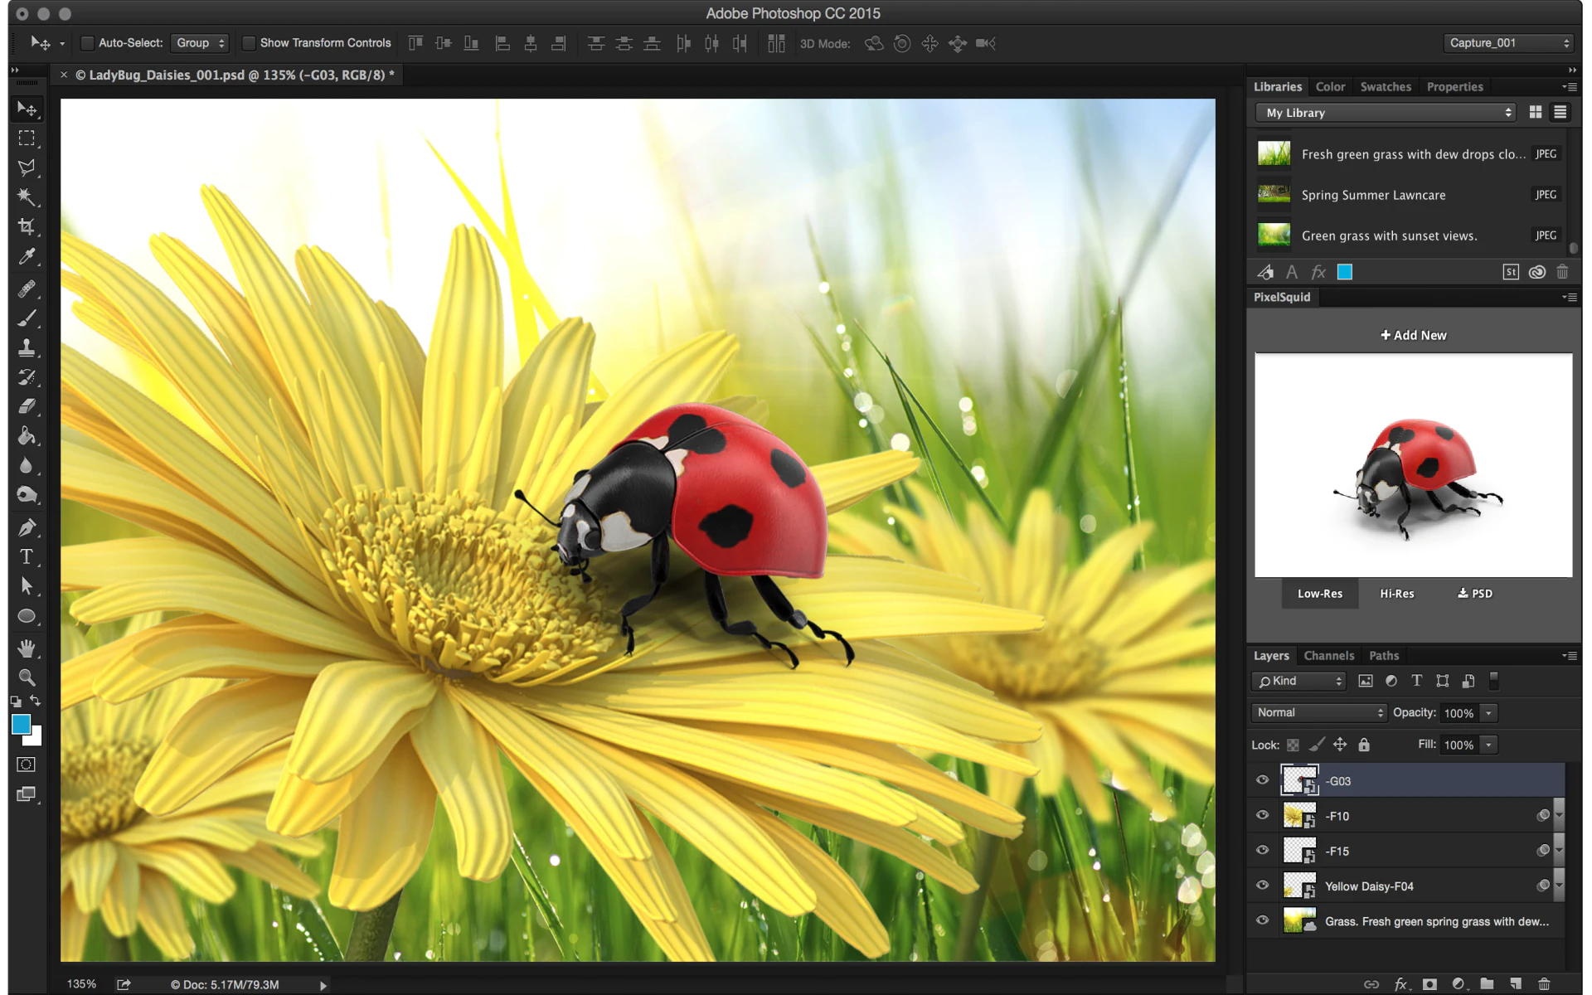This screenshot has width=1592, height=995.
Task: Switch to the Swatches tab
Action: (x=1385, y=87)
